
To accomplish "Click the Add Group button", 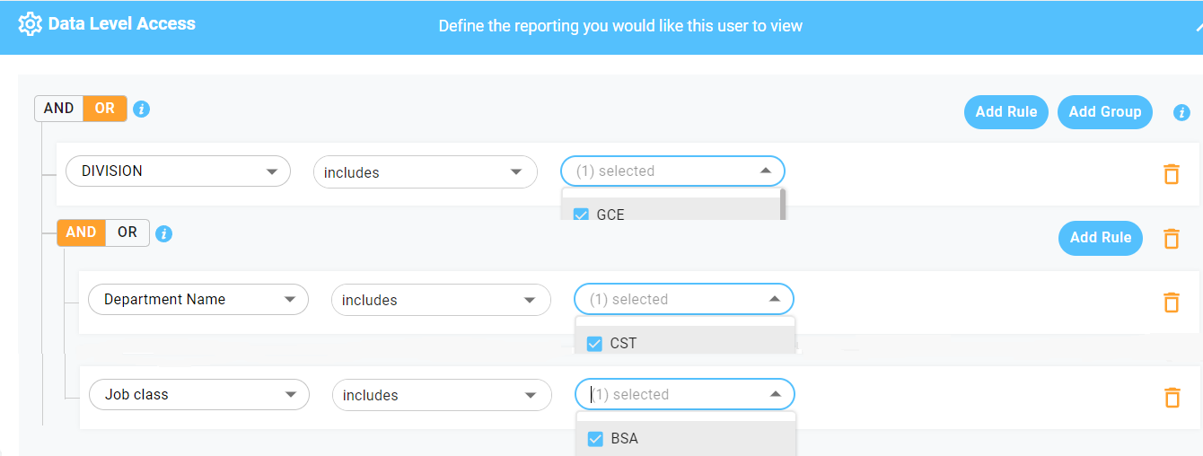I will tap(1104, 112).
